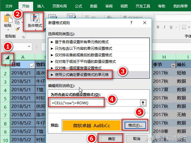Expand the Name Box dropdown

(29, 46)
